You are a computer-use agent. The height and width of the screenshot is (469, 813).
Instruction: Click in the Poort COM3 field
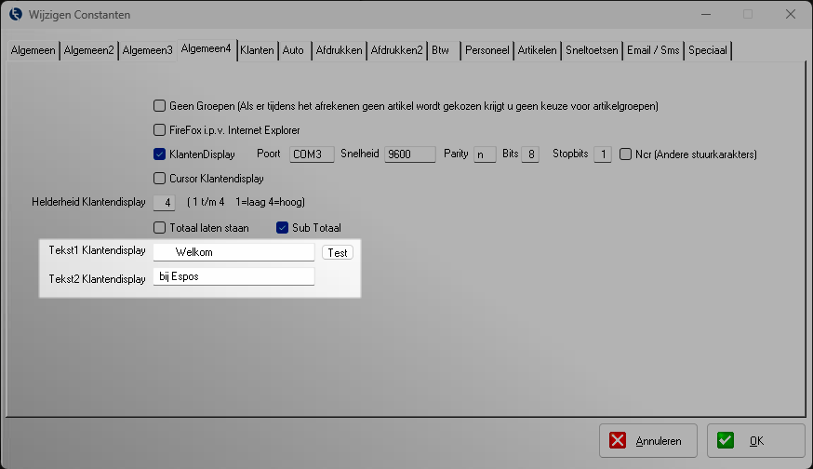(x=310, y=154)
